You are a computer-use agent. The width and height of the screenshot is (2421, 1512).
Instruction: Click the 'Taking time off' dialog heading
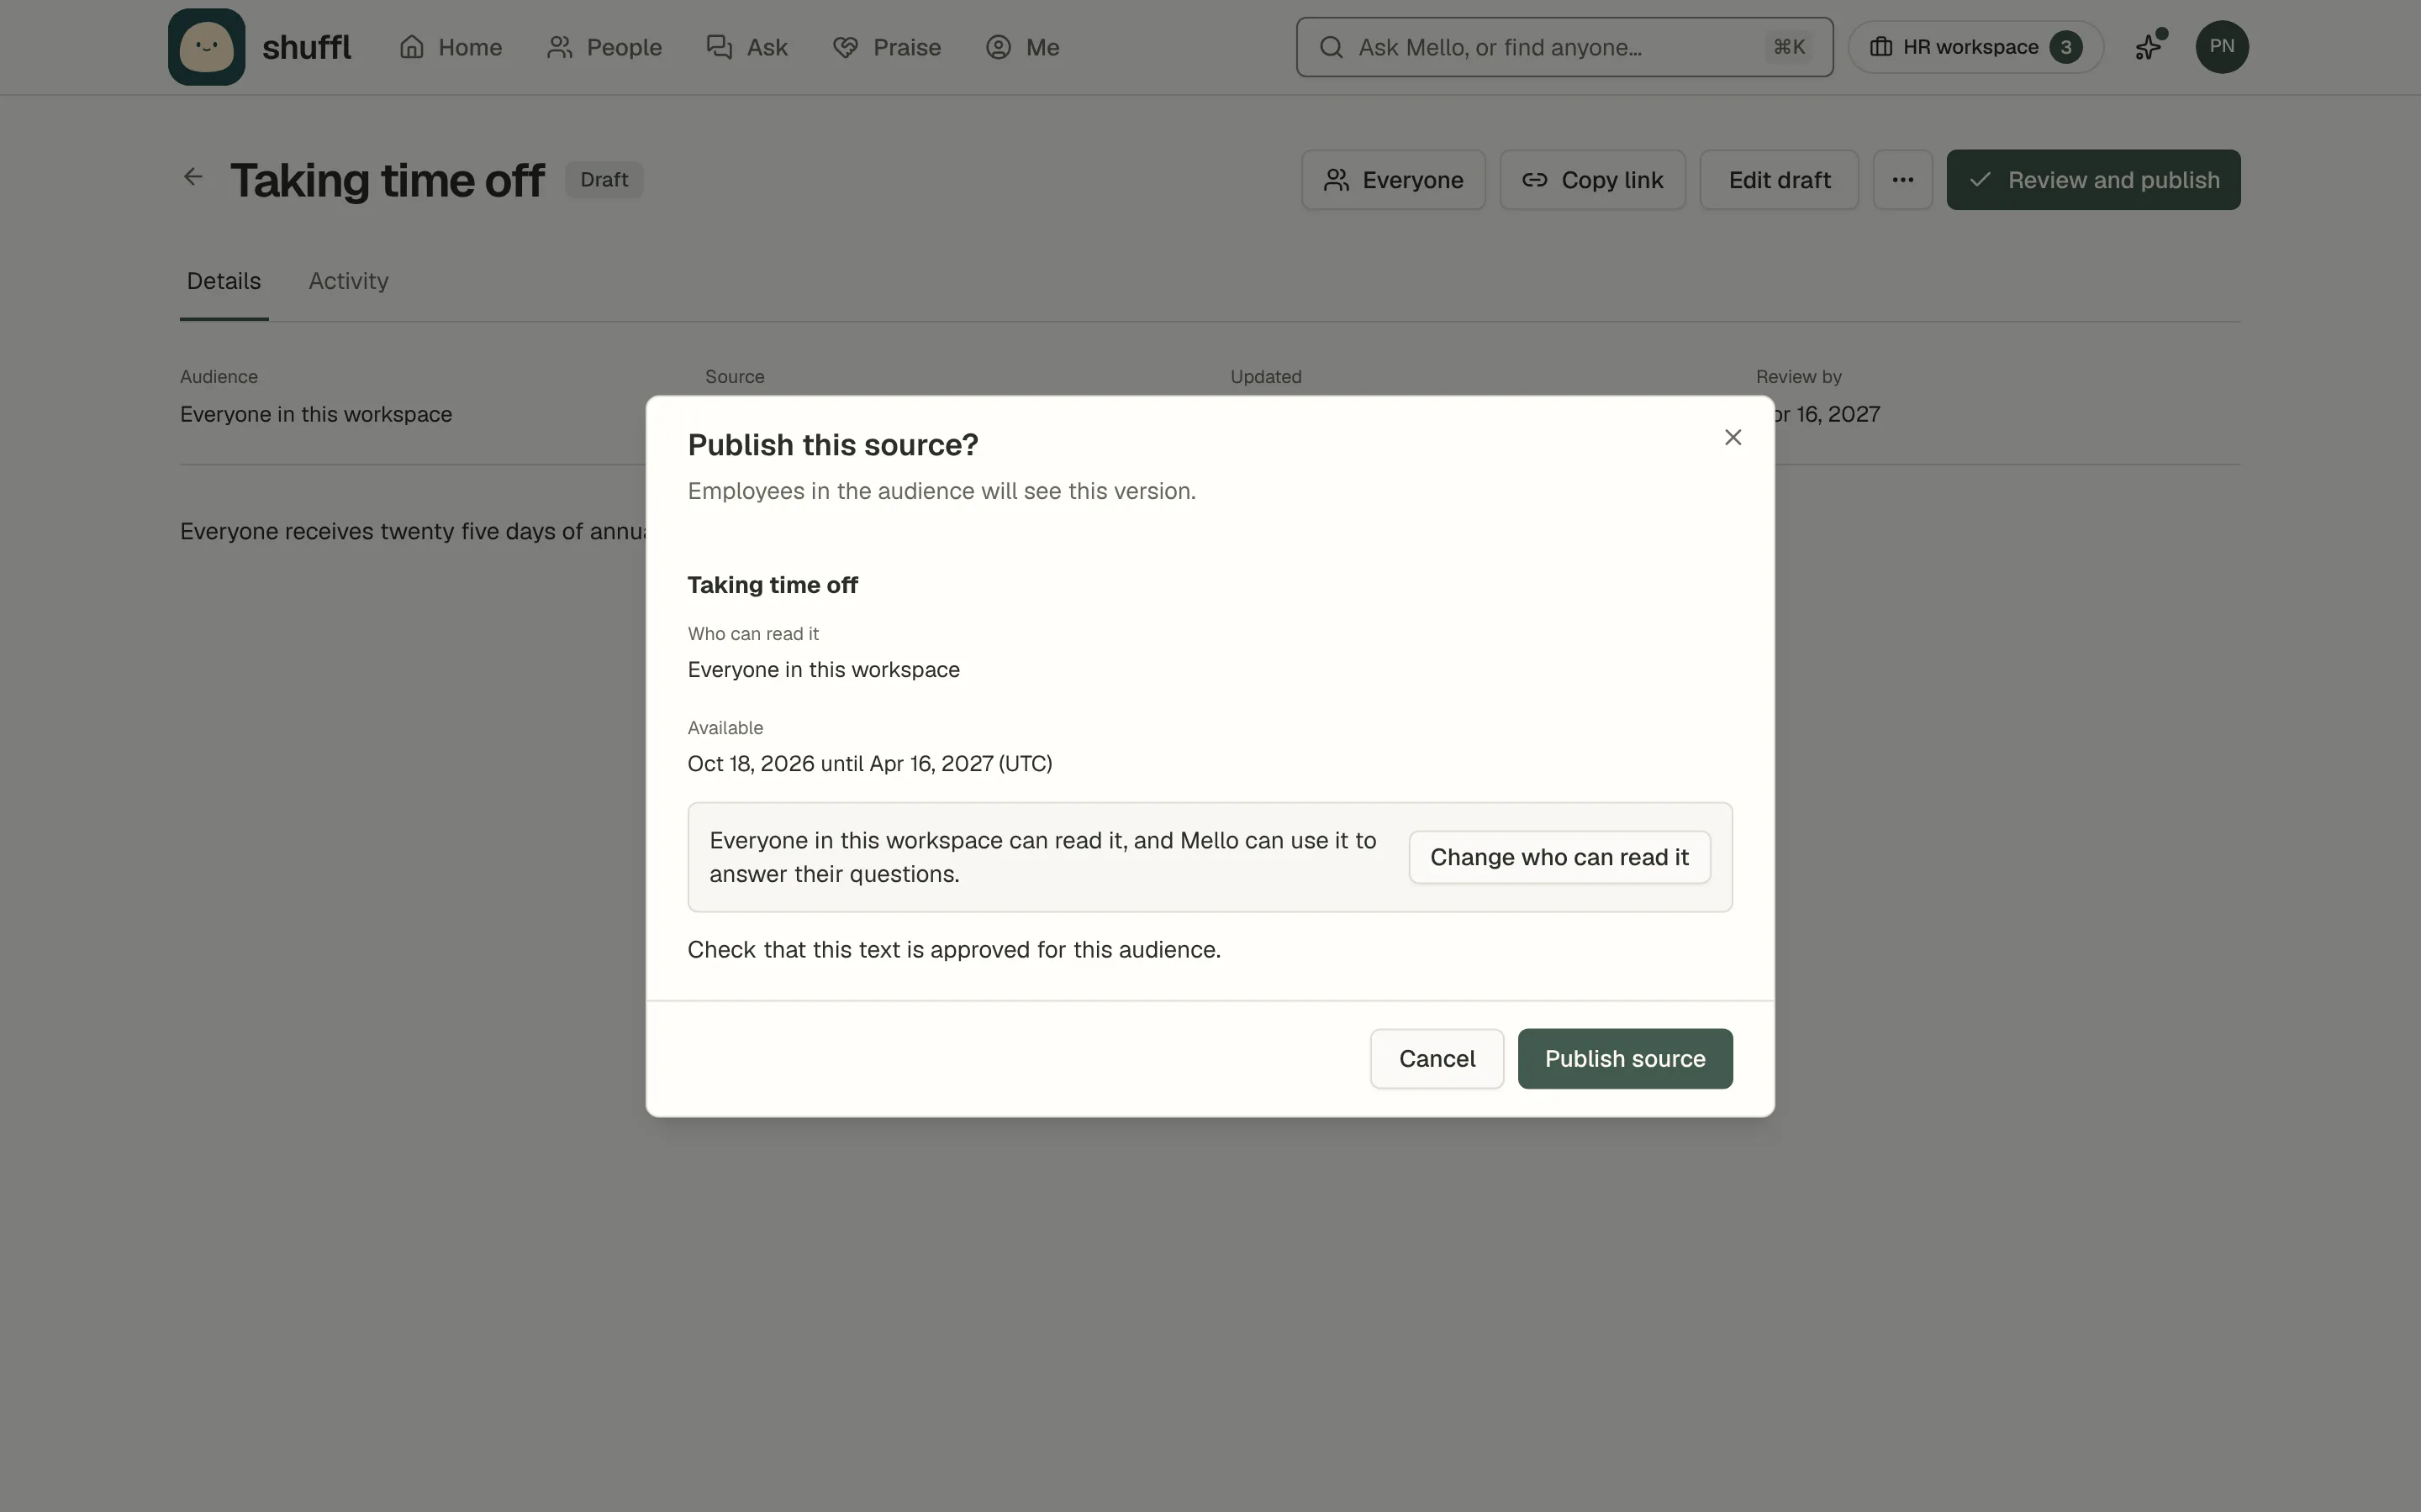tap(773, 585)
